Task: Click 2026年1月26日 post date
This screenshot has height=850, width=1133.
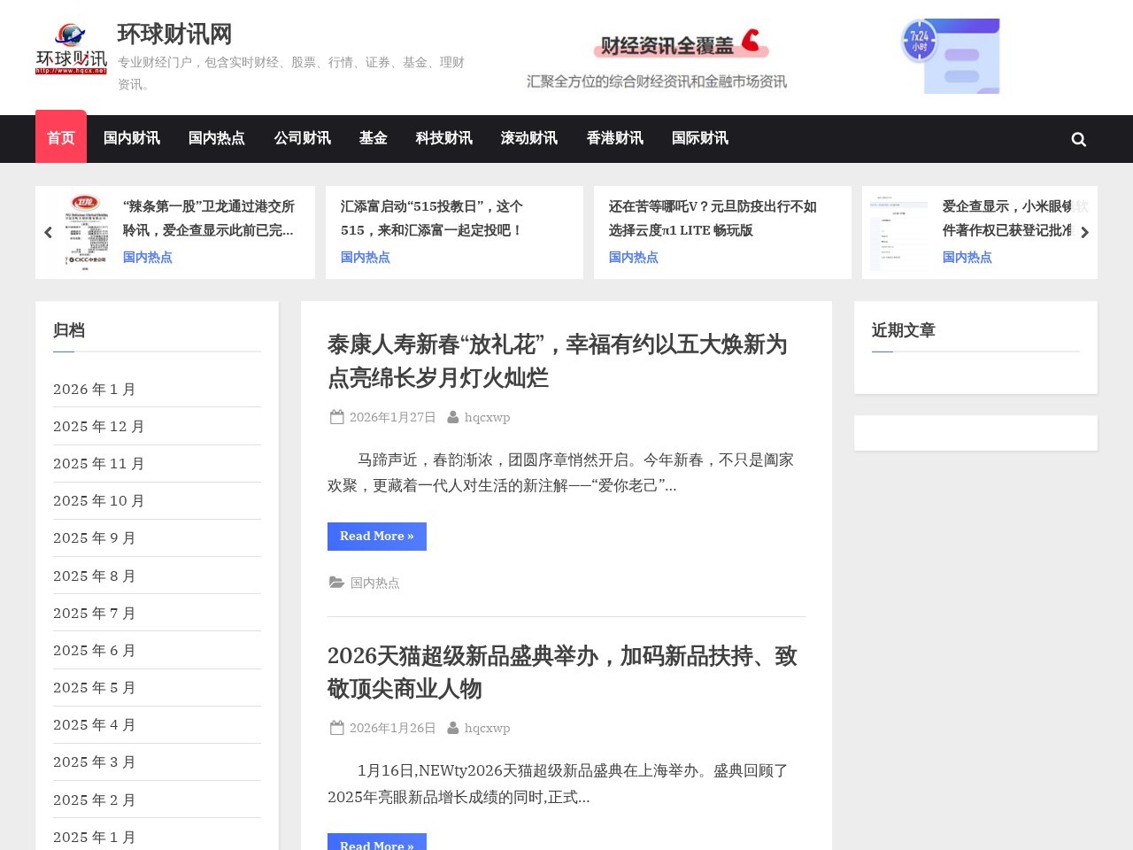Action: coord(393,728)
